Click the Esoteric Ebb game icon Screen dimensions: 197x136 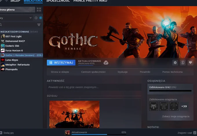click(3, 46)
